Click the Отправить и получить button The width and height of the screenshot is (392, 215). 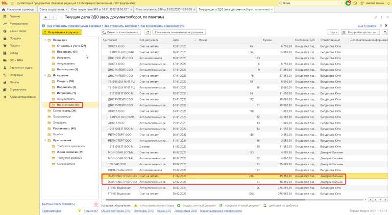(x=62, y=32)
